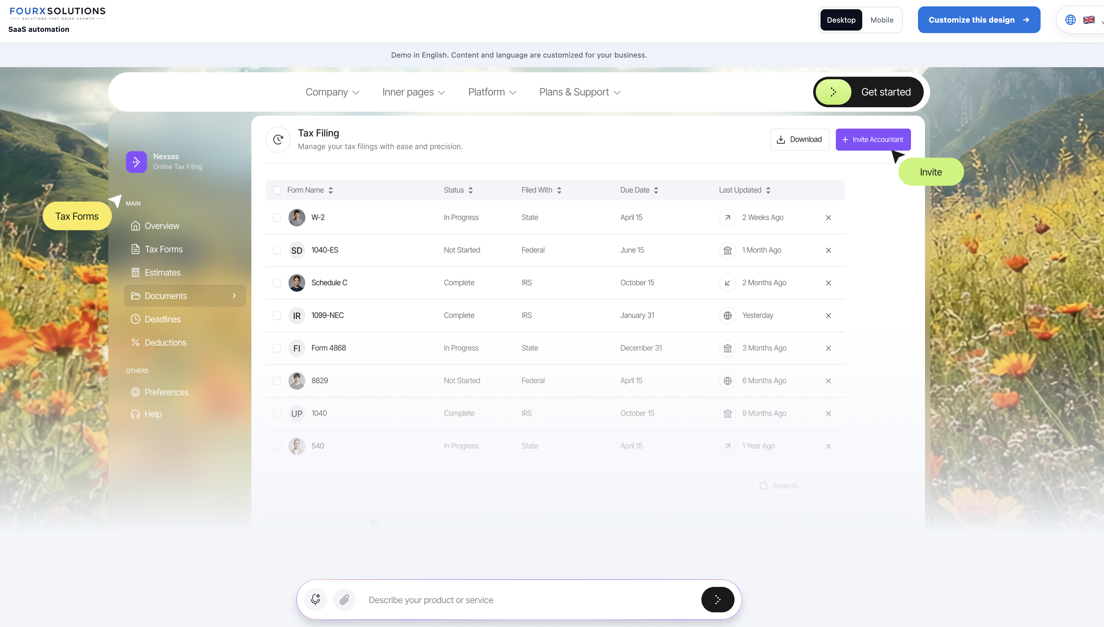
Task: Check the 1099-NEC row checkbox
Action: click(x=277, y=316)
